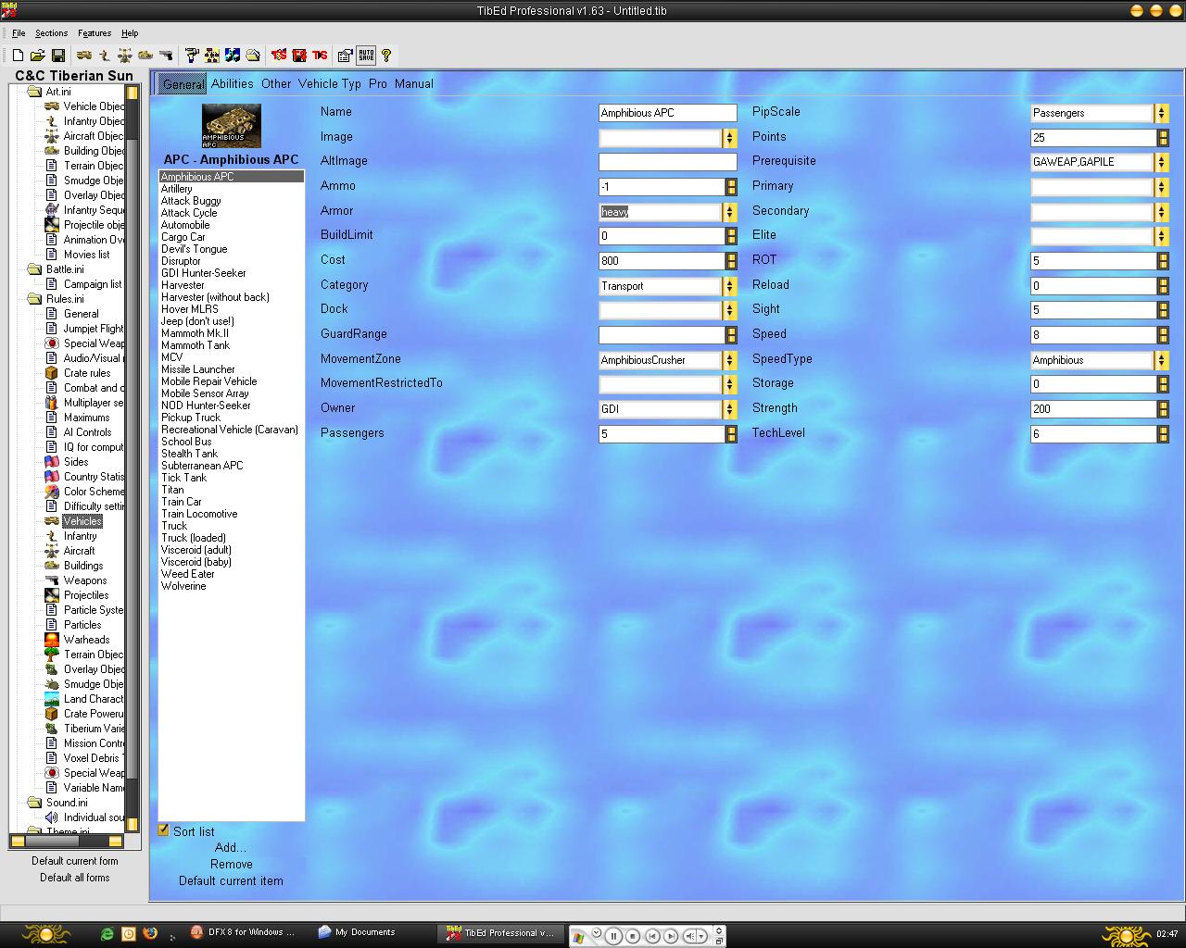Click the first red TS toolbar icon
The height and width of the screenshot is (948, 1186).
279,56
